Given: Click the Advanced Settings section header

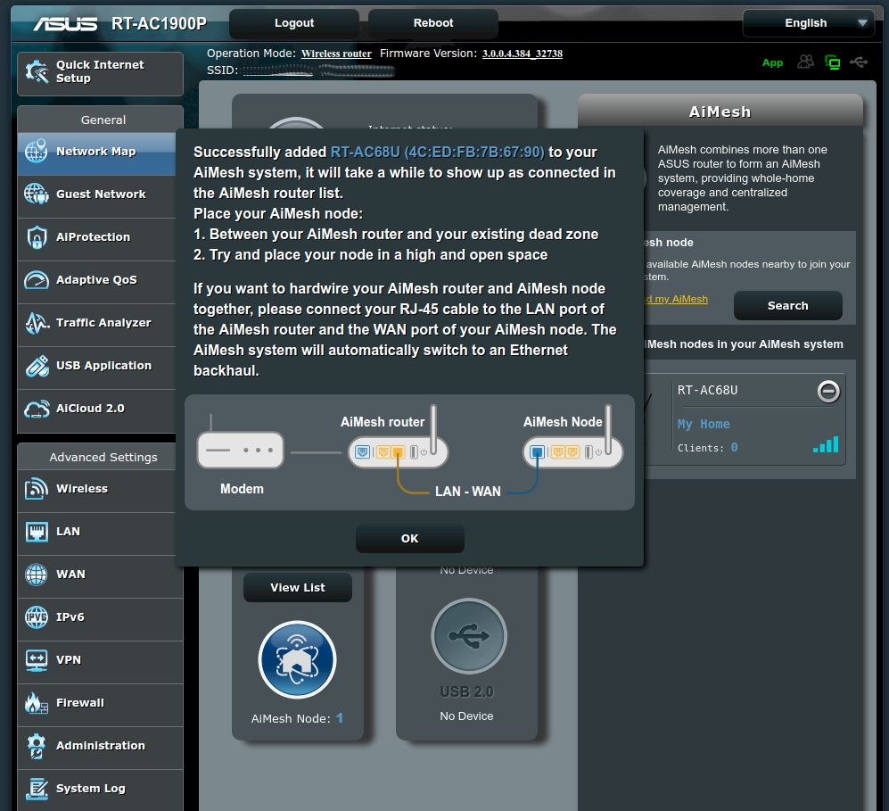Looking at the screenshot, I should pyautogui.click(x=103, y=457).
